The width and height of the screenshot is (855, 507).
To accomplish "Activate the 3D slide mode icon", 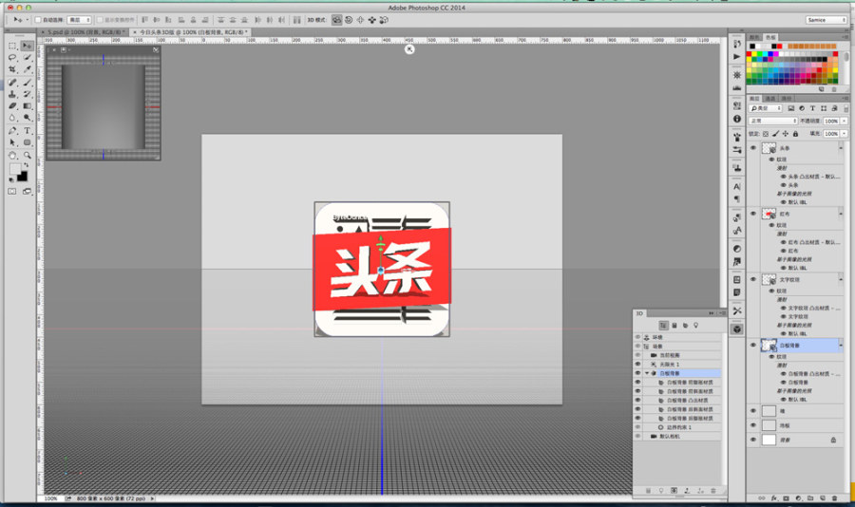I will click(371, 20).
